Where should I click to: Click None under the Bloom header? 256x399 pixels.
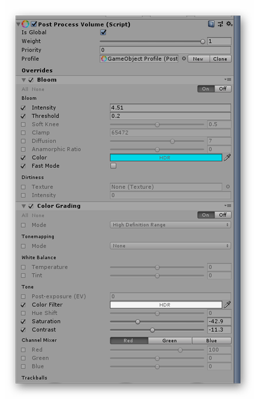click(38, 89)
